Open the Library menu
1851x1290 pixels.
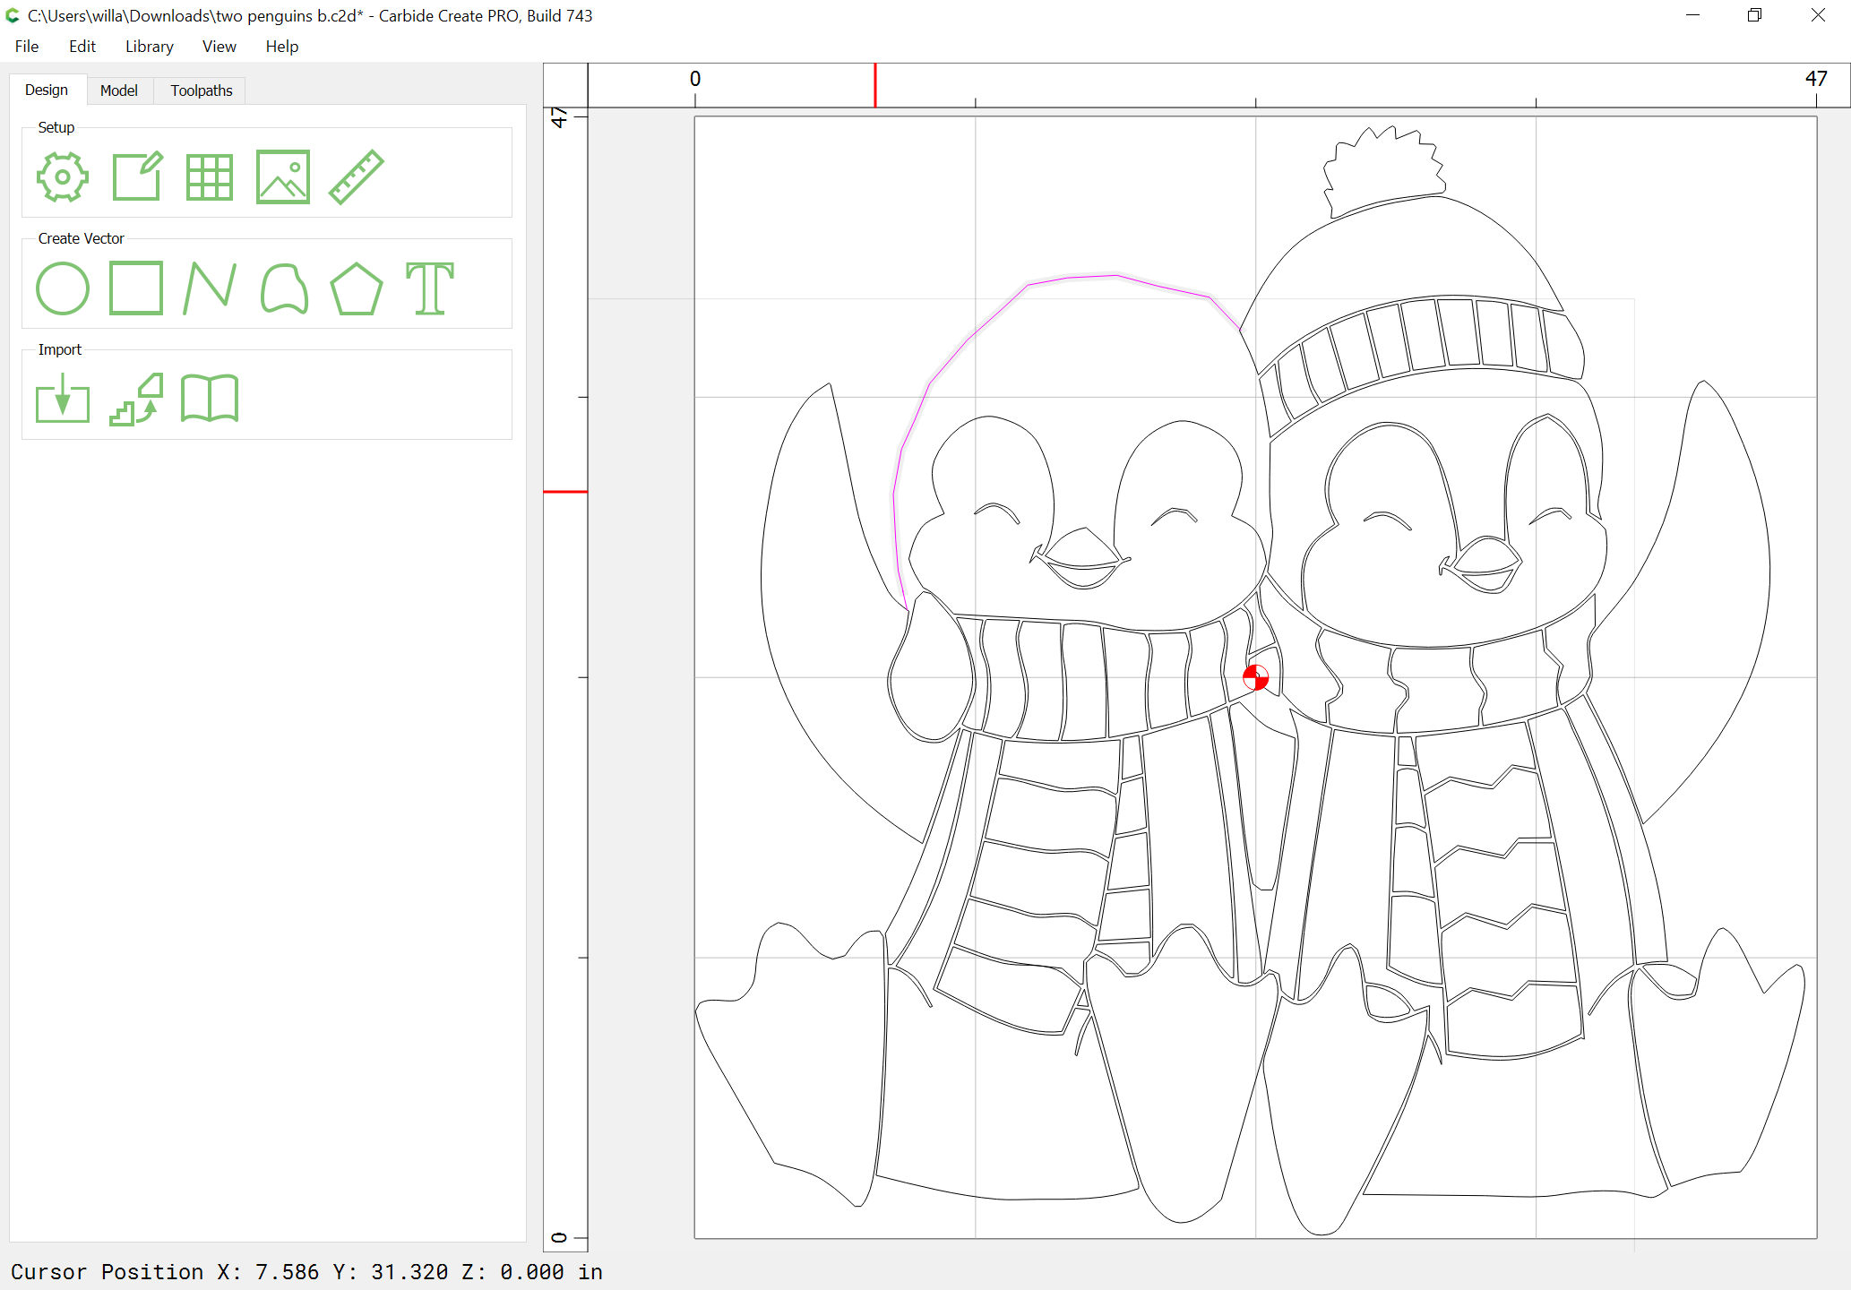coord(149,47)
